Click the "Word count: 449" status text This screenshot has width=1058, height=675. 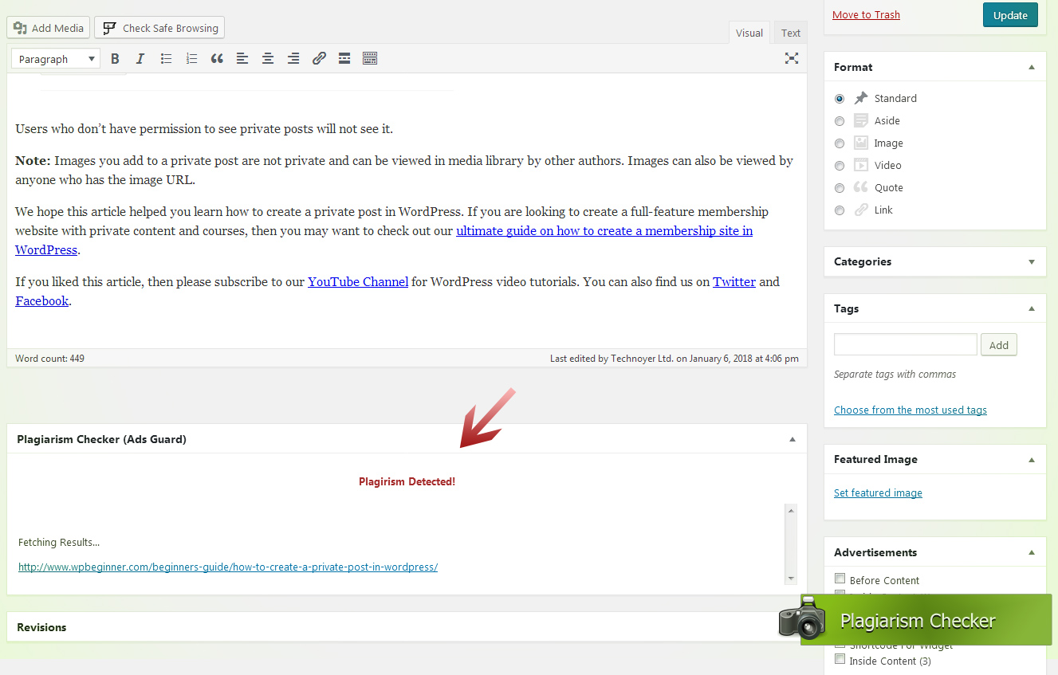coord(49,359)
